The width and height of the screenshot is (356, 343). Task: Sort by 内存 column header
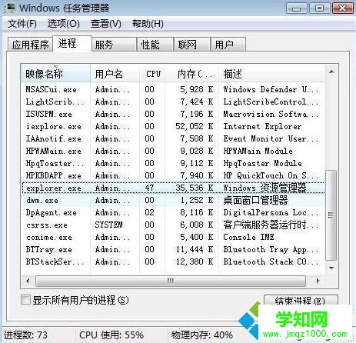point(192,74)
